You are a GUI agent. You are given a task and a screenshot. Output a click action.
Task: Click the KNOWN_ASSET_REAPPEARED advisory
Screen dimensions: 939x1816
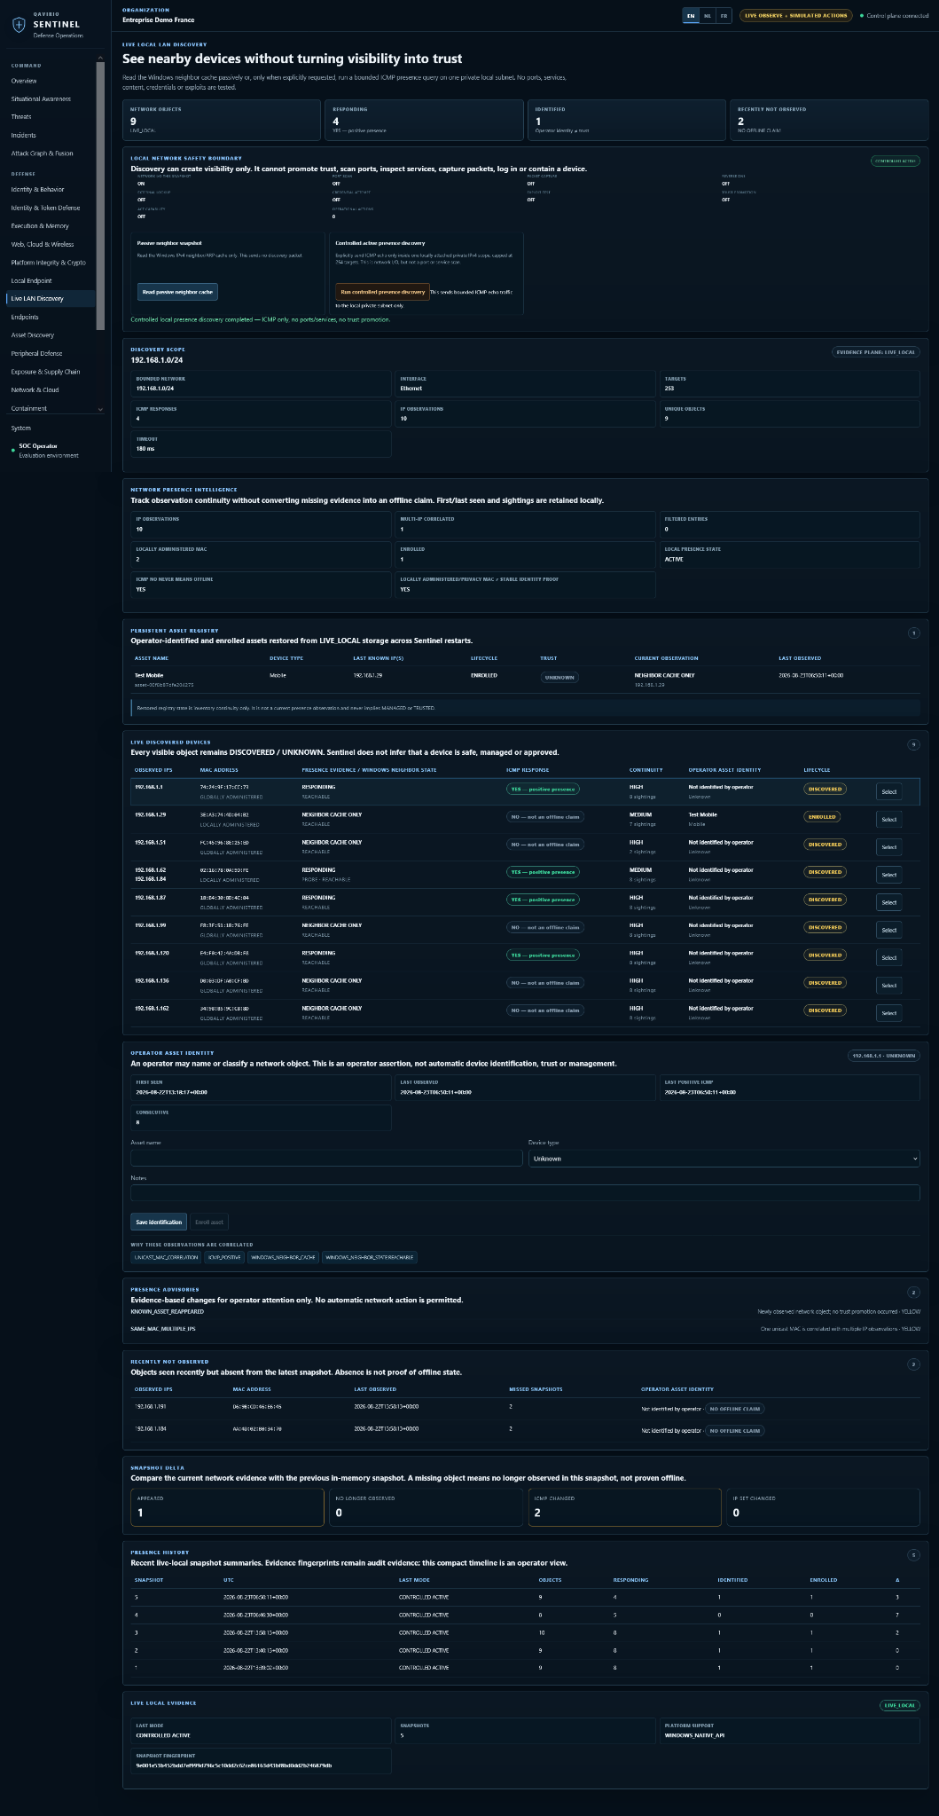tap(167, 1311)
